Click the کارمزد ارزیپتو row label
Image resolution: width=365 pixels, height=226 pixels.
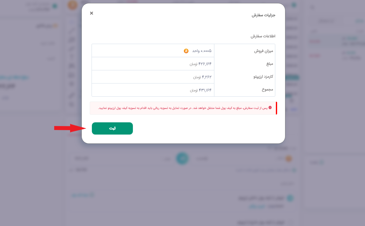(263, 77)
